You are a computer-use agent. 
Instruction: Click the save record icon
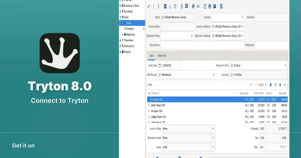click(170, 7)
